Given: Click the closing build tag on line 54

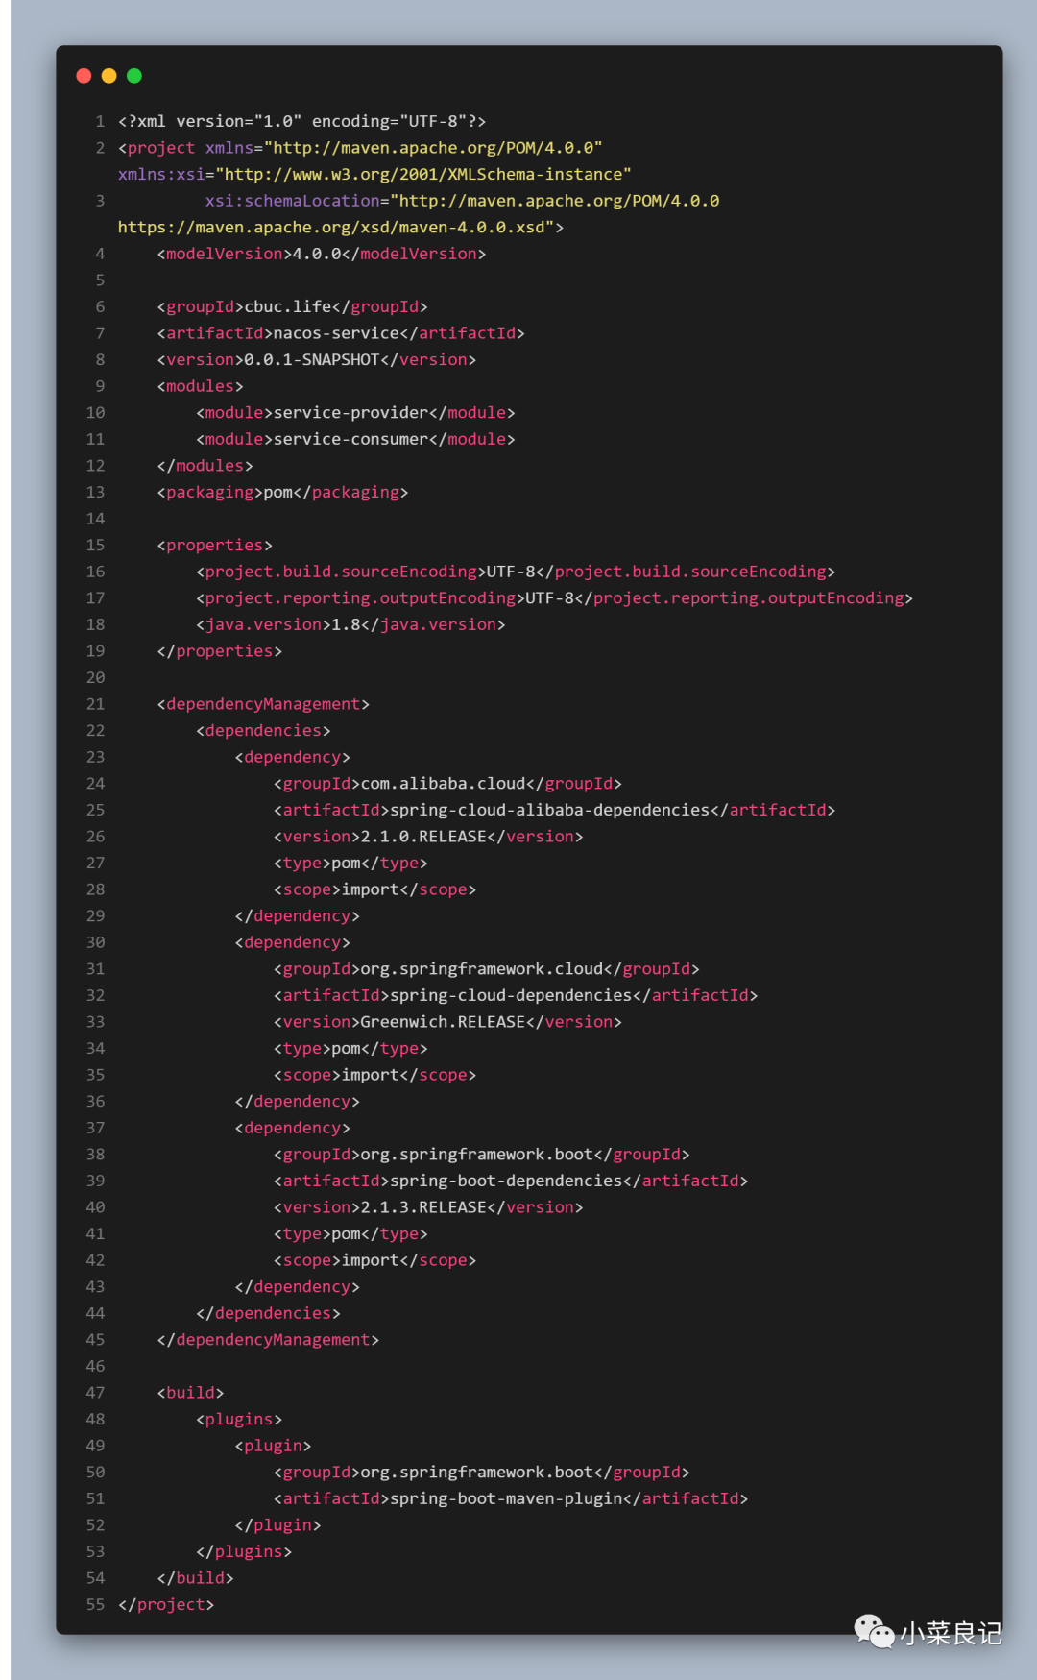Looking at the screenshot, I should [x=196, y=1578].
